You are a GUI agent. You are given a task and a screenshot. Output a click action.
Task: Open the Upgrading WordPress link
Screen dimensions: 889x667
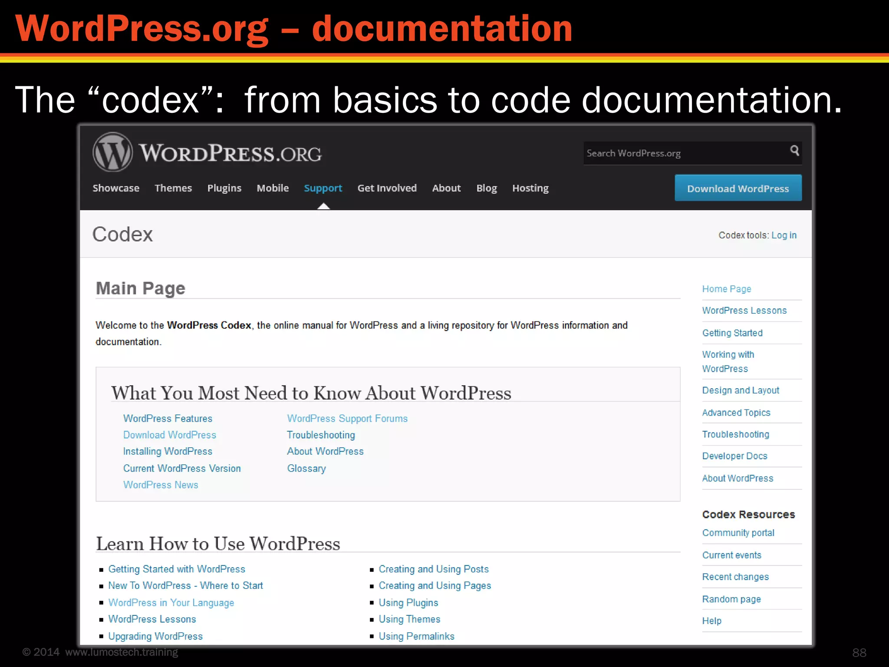coord(155,636)
